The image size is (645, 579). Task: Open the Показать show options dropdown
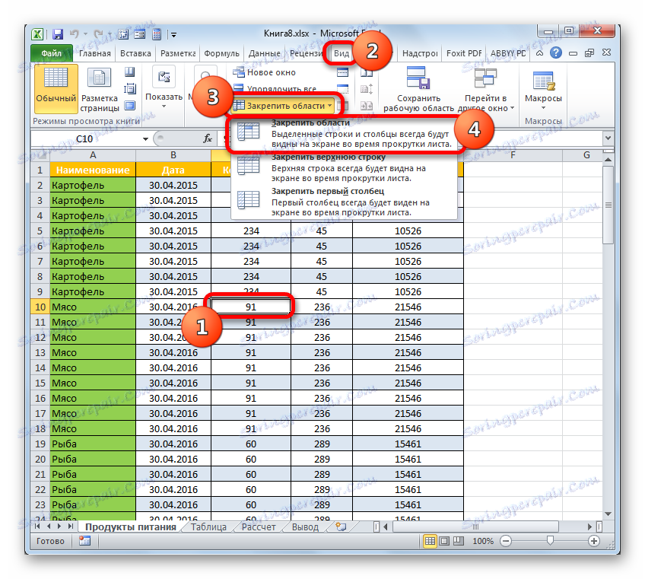[x=164, y=88]
